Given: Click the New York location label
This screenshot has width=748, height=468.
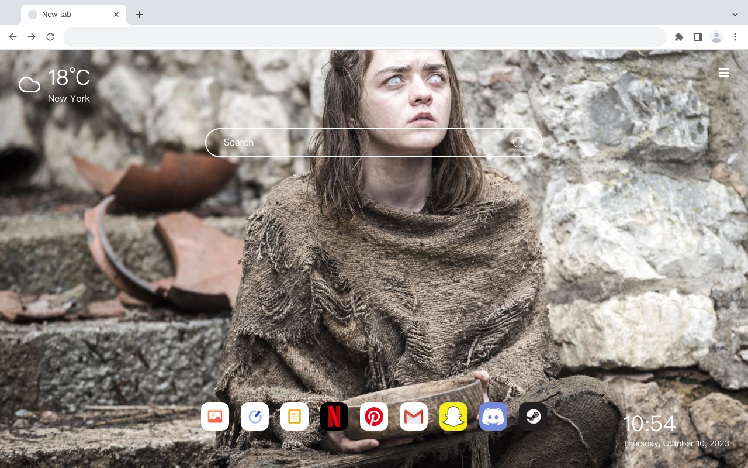Looking at the screenshot, I should click(x=69, y=98).
